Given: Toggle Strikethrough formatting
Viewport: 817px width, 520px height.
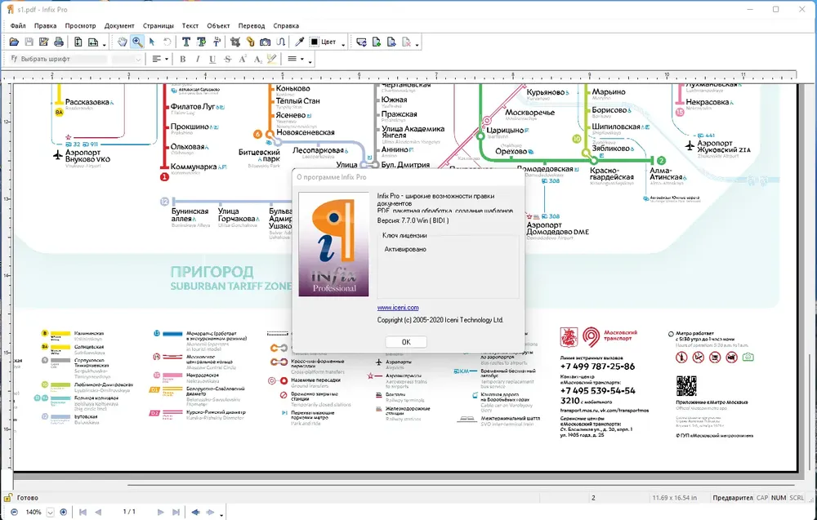Looking at the screenshot, I should click(x=227, y=60).
